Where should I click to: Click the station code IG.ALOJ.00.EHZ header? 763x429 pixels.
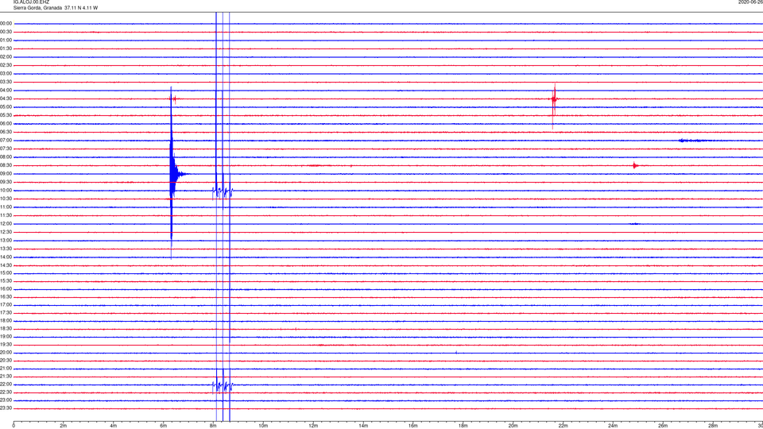tap(31, 2)
